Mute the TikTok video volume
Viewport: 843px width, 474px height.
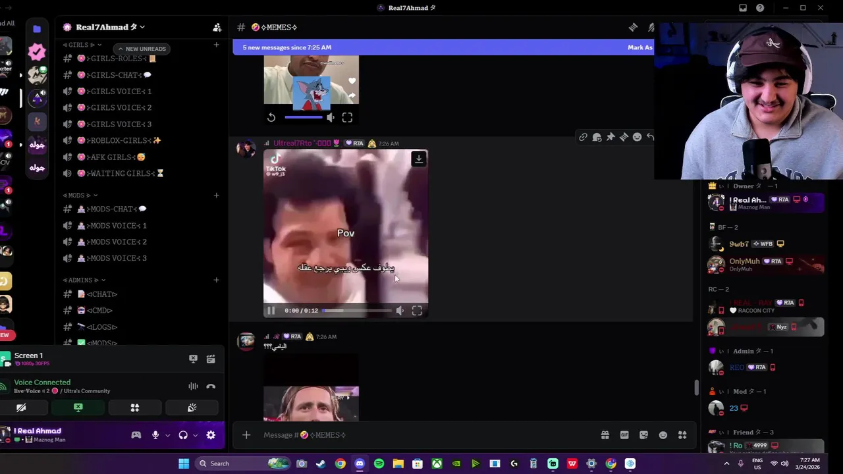point(400,311)
